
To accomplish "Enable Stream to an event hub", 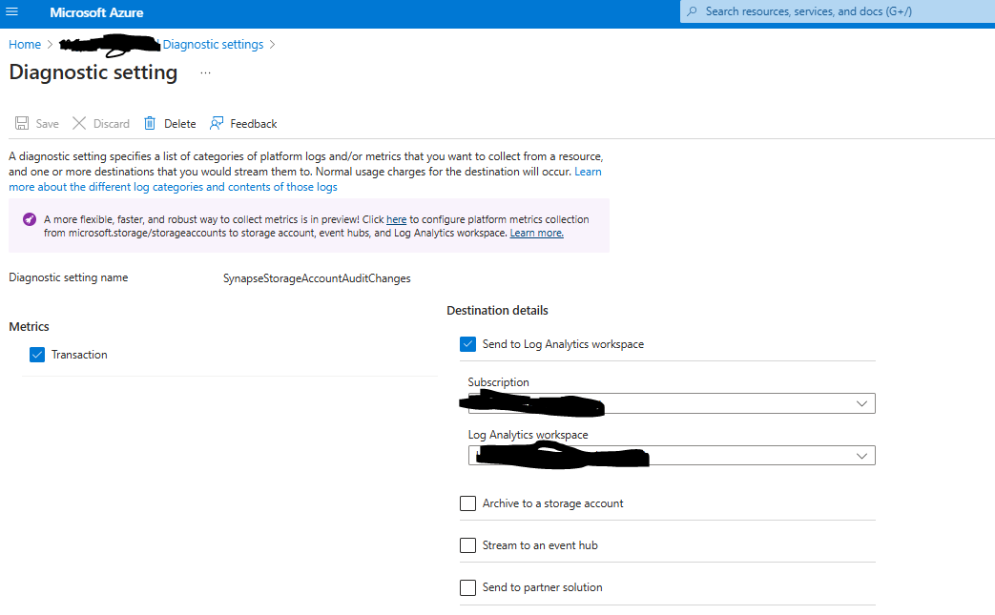I will [467, 545].
